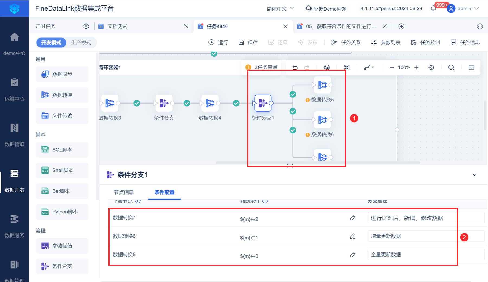The height and width of the screenshot is (282, 488).
Task: Open the more options ellipsis icon
Action: [480, 26]
